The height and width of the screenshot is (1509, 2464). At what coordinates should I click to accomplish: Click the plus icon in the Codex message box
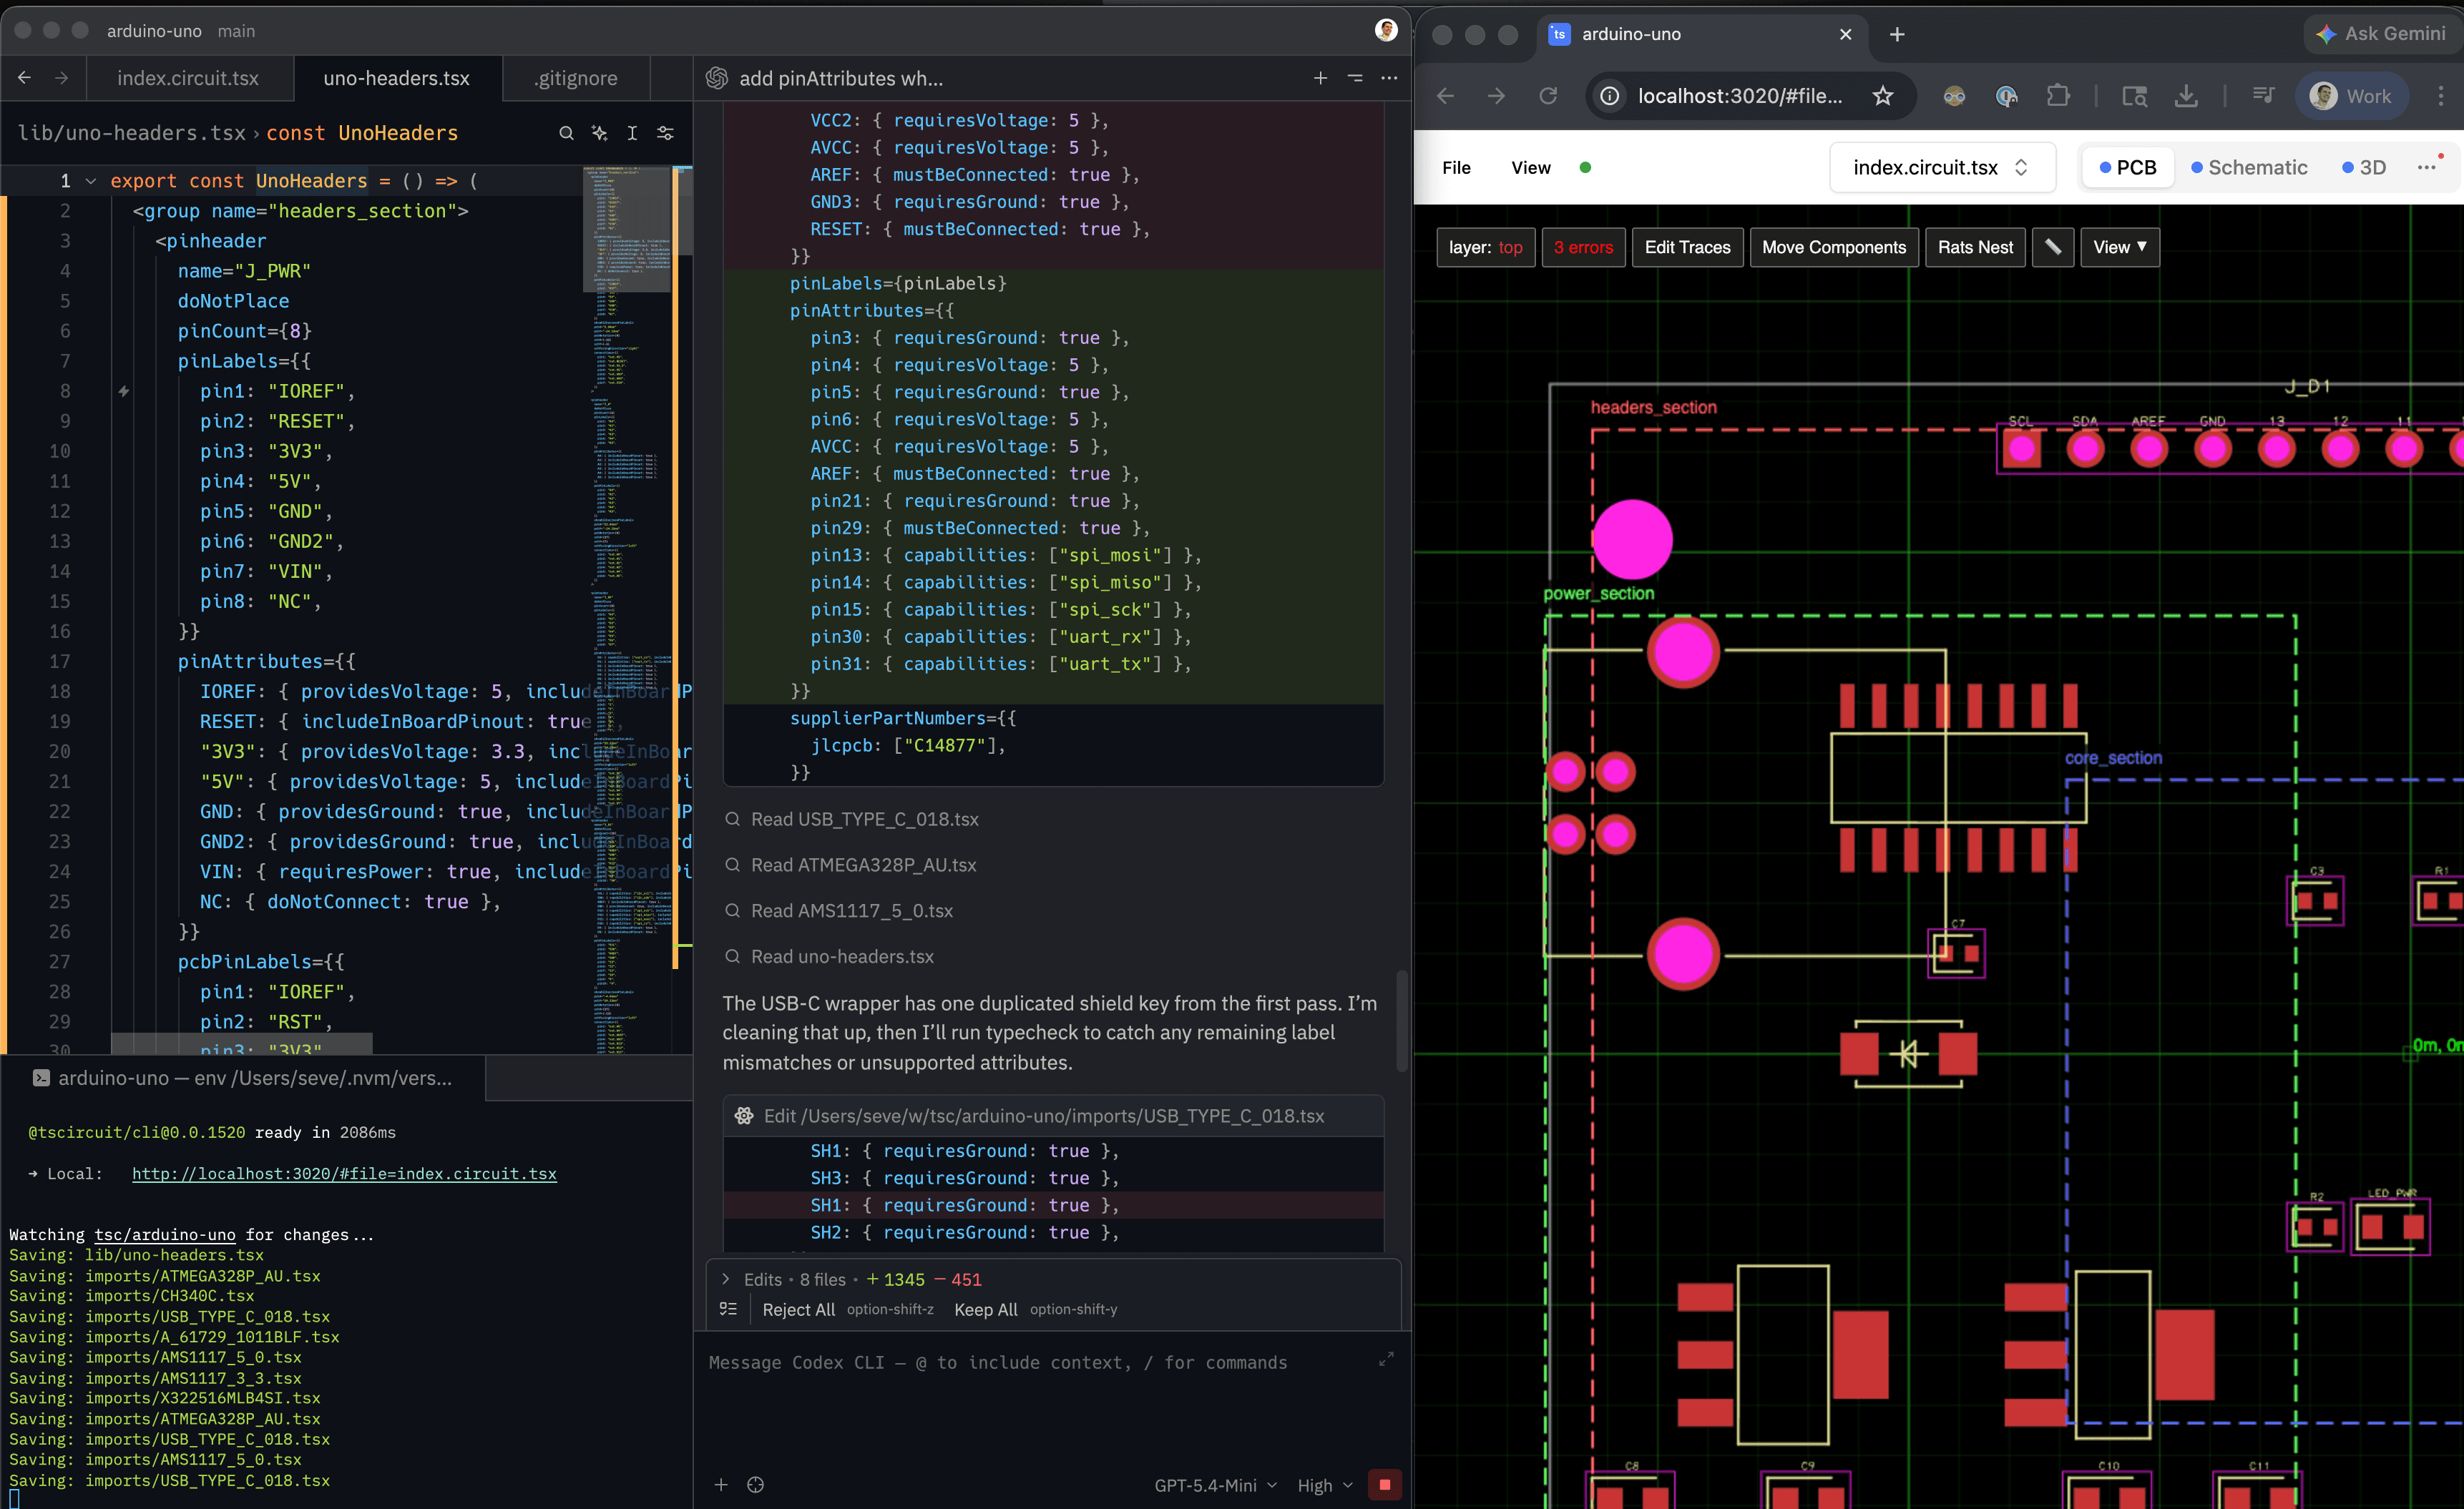pyautogui.click(x=720, y=1485)
